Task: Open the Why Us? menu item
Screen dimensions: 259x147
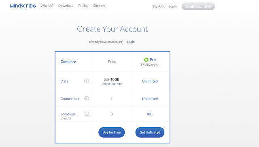Action: [47, 6]
